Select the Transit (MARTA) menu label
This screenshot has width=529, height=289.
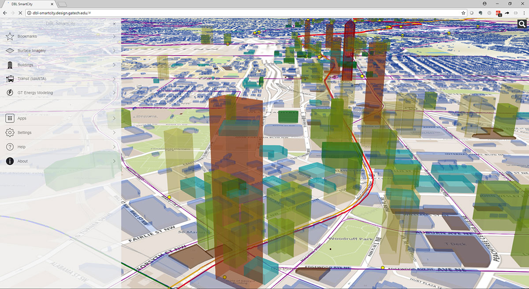pyautogui.click(x=32, y=79)
